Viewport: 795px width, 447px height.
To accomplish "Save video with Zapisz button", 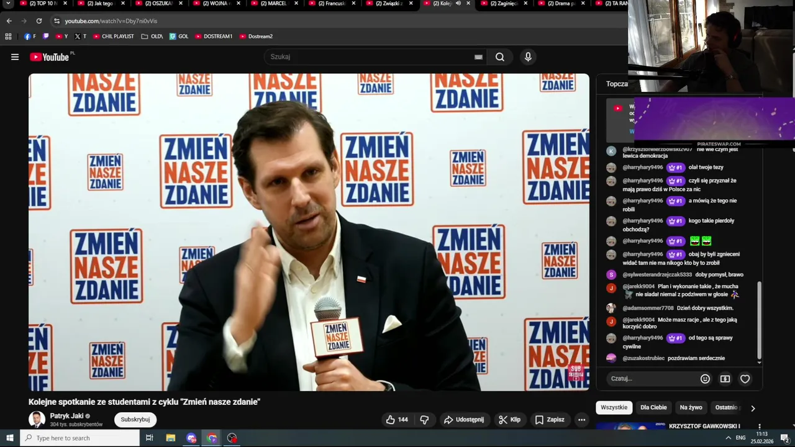I will (550, 420).
